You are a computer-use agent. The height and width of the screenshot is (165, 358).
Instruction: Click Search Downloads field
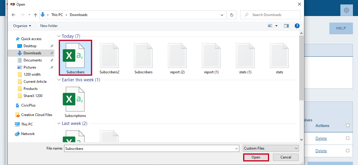tap(270, 15)
